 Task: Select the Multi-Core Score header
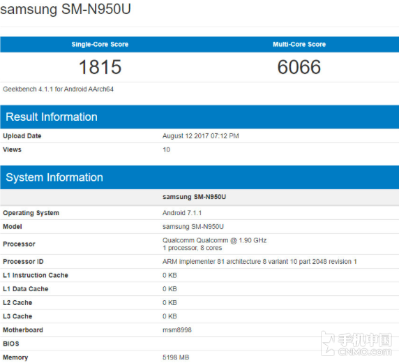(x=299, y=44)
